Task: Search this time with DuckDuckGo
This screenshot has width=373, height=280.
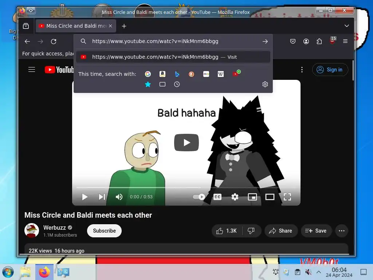Action: [x=191, y=74]
